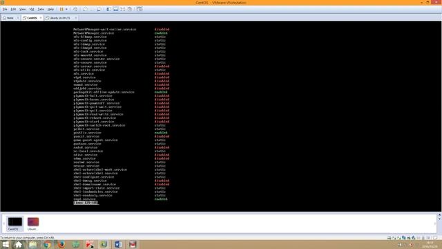Image resolution: width=442 pixels, height=249 pixels.
Task: Click the home icon in taskbar
Action: point(19,244)
